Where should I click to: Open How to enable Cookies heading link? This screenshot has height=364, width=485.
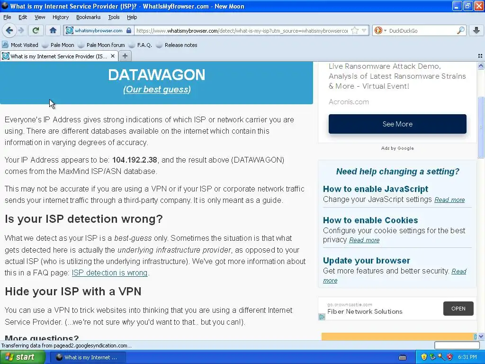click(370, 220)
